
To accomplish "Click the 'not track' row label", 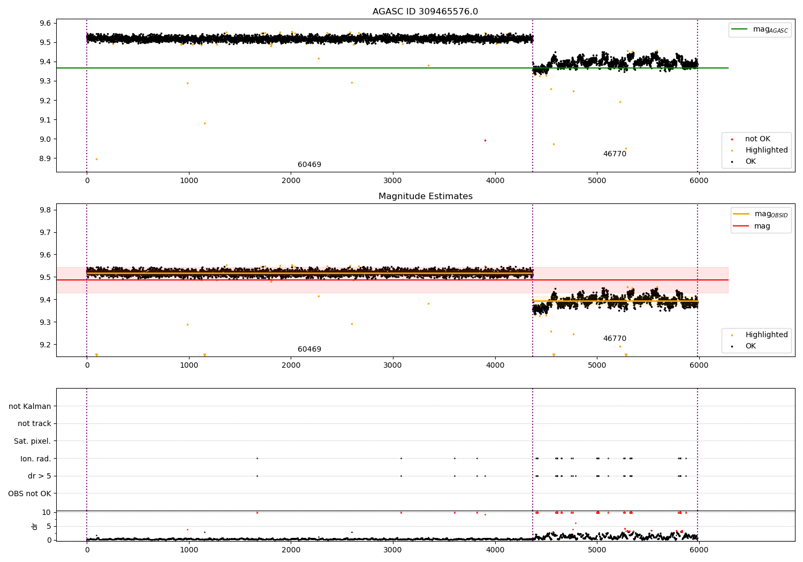I will tap(34, 424).
